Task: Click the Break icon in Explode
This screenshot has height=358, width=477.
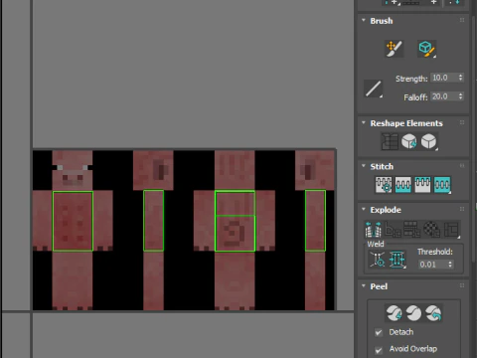Action: coord(373,230)
